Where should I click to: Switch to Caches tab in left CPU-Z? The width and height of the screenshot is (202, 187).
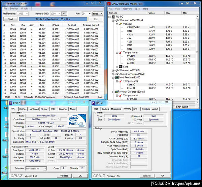click(23, 109)
